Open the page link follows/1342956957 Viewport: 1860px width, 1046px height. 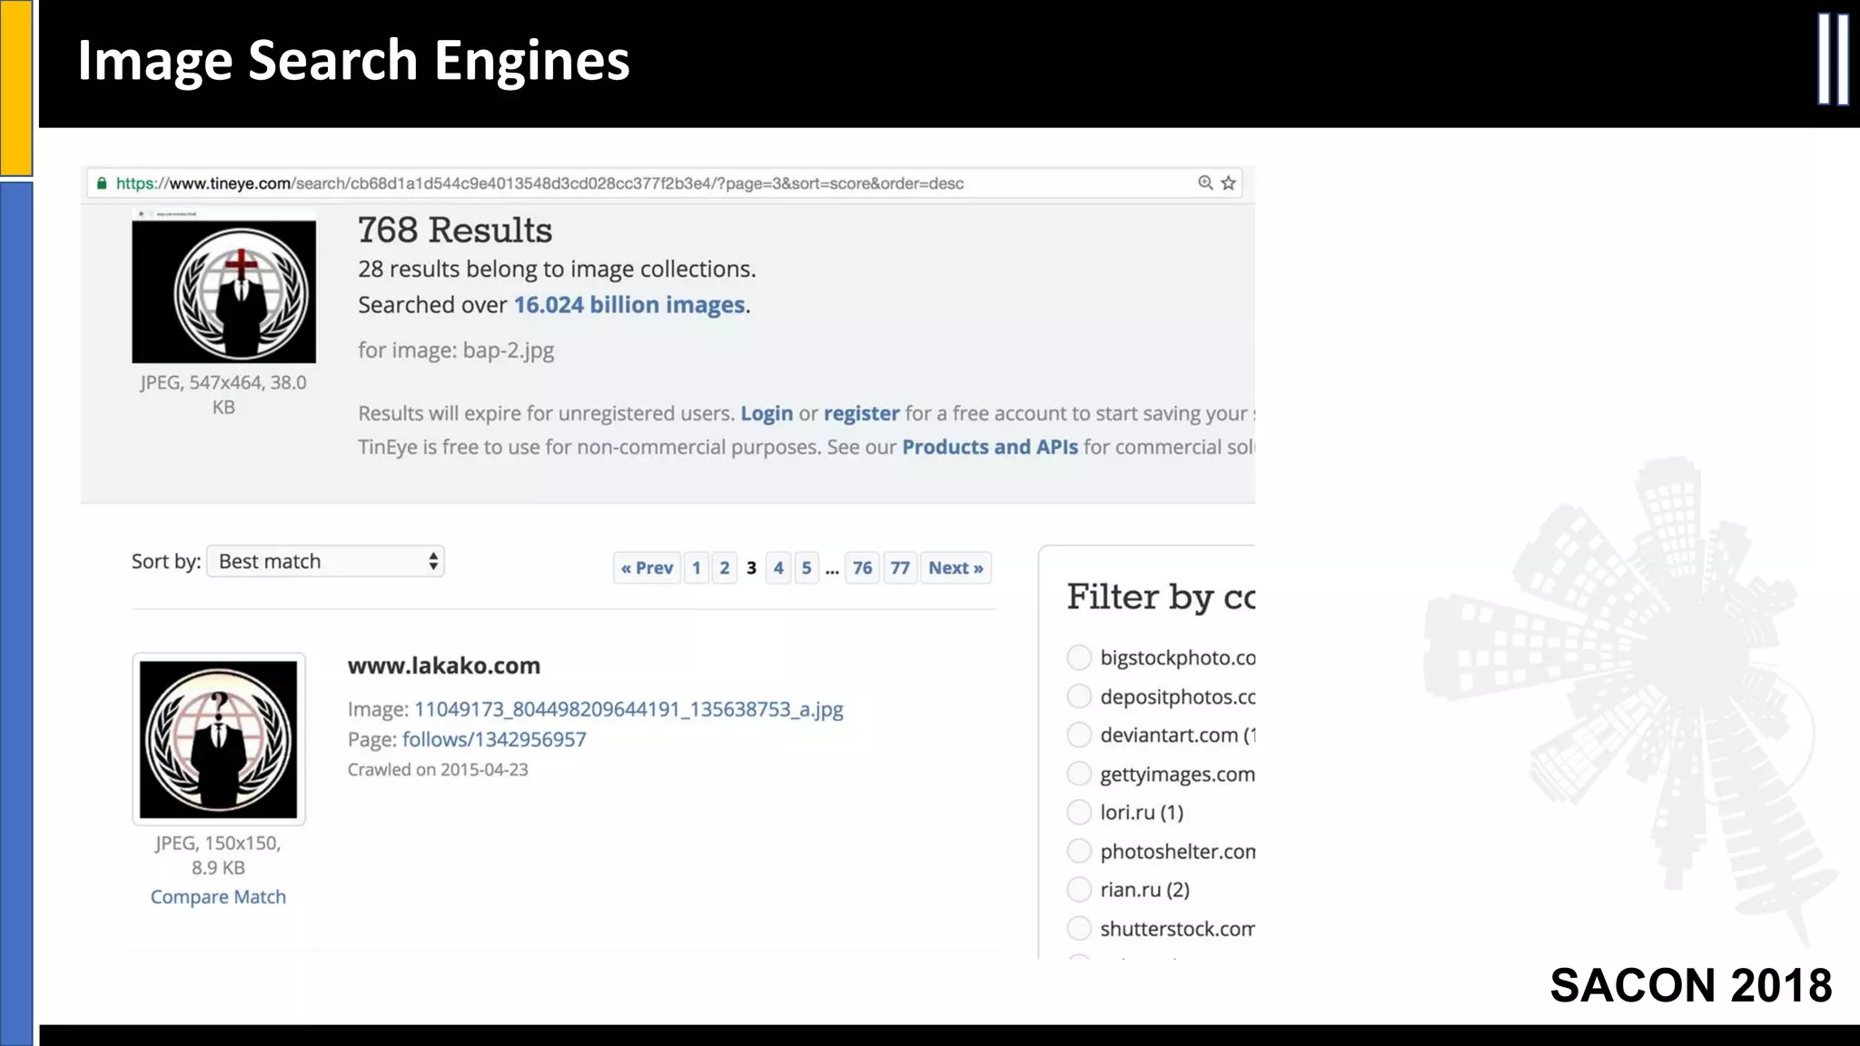[x=494, y=740]
